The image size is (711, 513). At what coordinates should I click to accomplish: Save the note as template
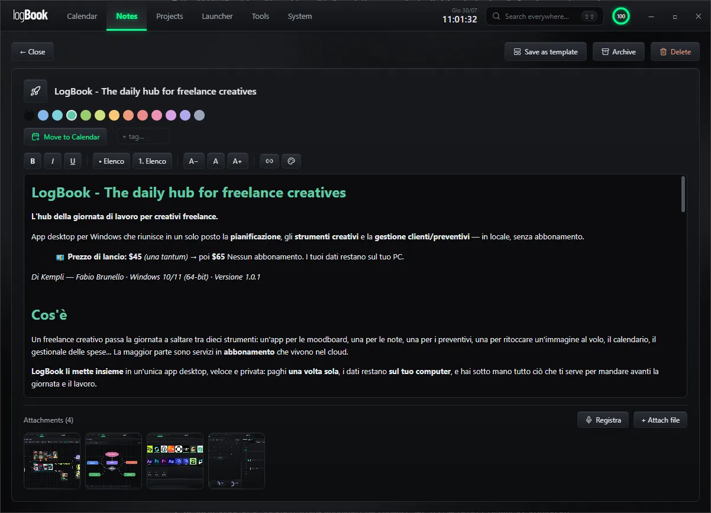click(x=545, y=52)
